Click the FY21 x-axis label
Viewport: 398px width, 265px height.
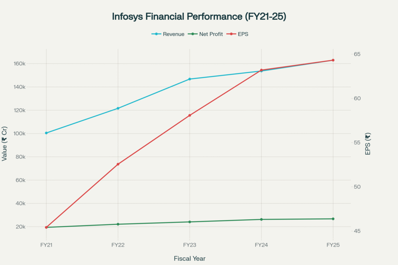pos(46,245)
